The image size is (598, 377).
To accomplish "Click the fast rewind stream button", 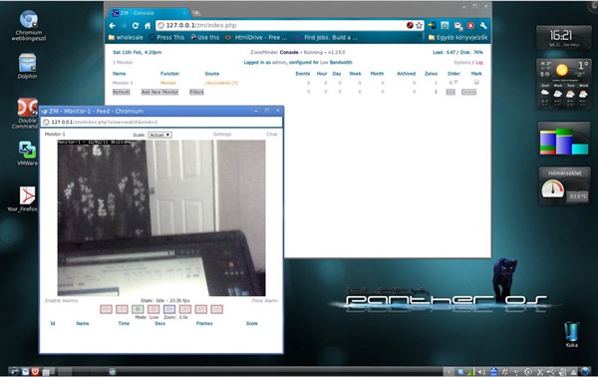I will click(x=106, y=309).
